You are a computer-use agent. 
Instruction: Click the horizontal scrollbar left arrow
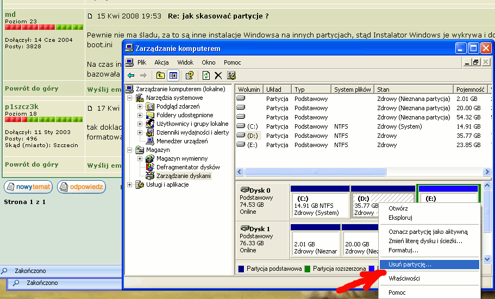[x=239, y=172]
